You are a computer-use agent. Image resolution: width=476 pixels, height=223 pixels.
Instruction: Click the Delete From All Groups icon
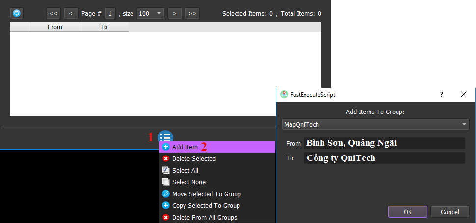click(x=166, y=217)
